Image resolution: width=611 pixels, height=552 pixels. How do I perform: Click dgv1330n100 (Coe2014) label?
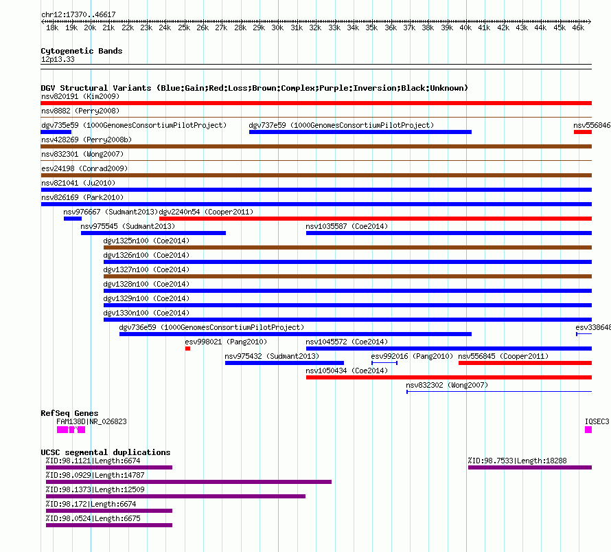tap(146, 313)
